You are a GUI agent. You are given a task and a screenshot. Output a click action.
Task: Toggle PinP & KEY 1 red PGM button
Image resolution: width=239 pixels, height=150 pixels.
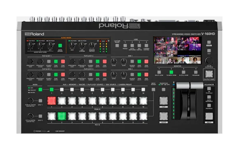coord(63,61)
